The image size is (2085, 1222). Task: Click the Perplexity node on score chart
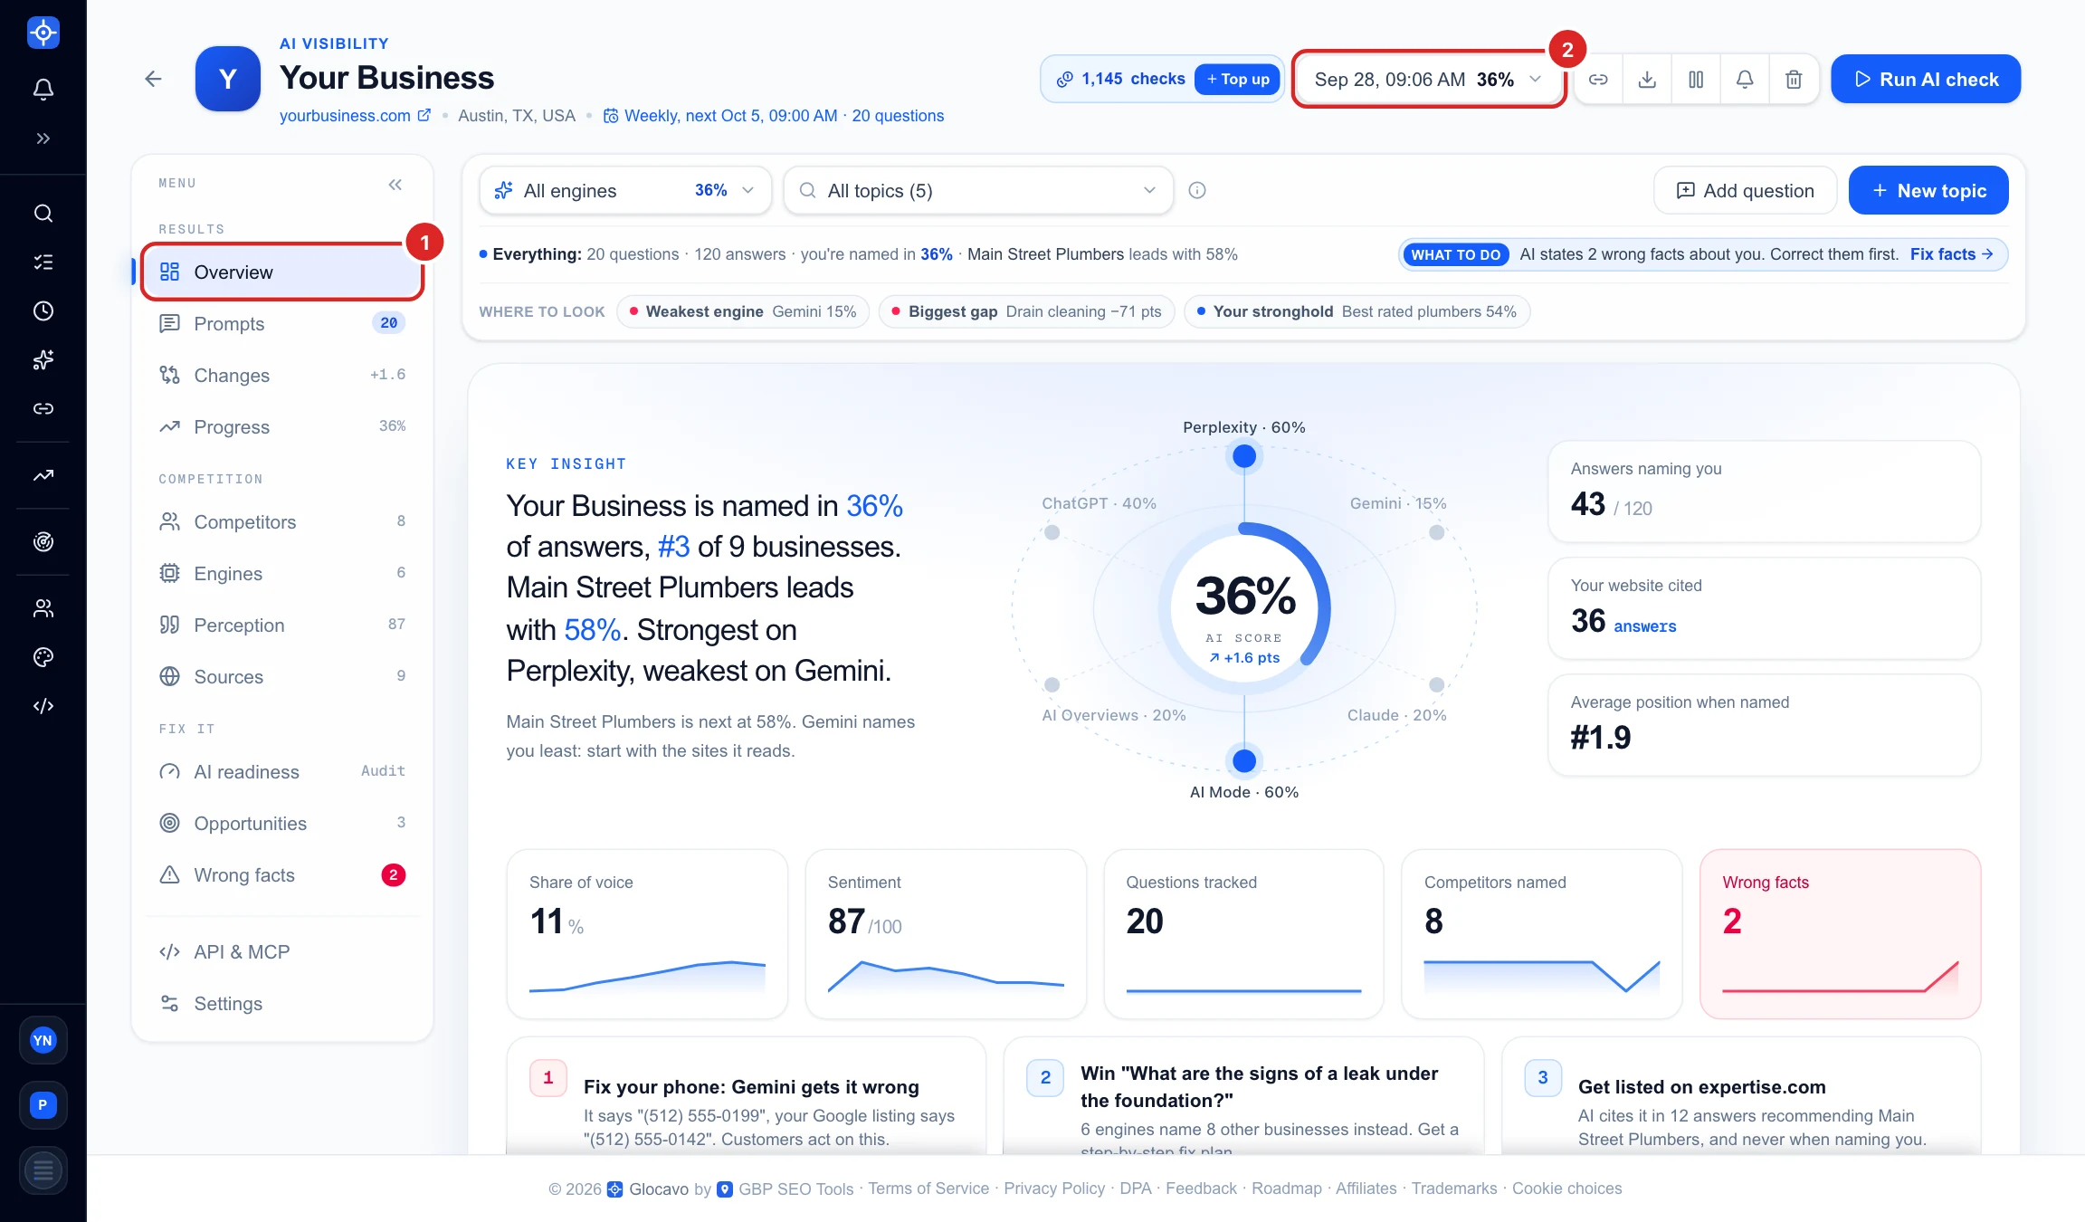tap(1244, 456)
